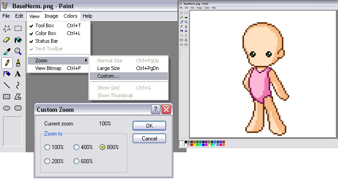The width and height of the screenshot is (338, 180).
Task: Select the Eraser tool
Action: [x=7, y=40]
